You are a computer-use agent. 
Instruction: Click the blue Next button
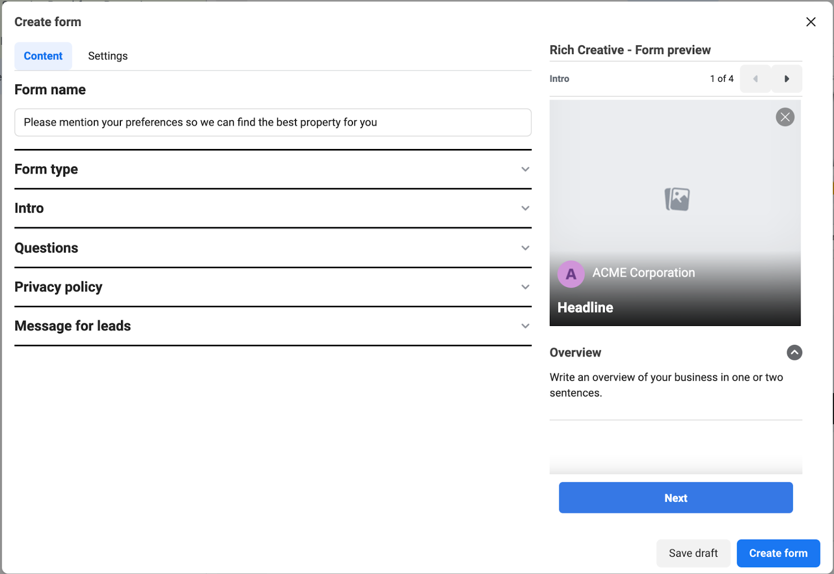coord(676,498)
